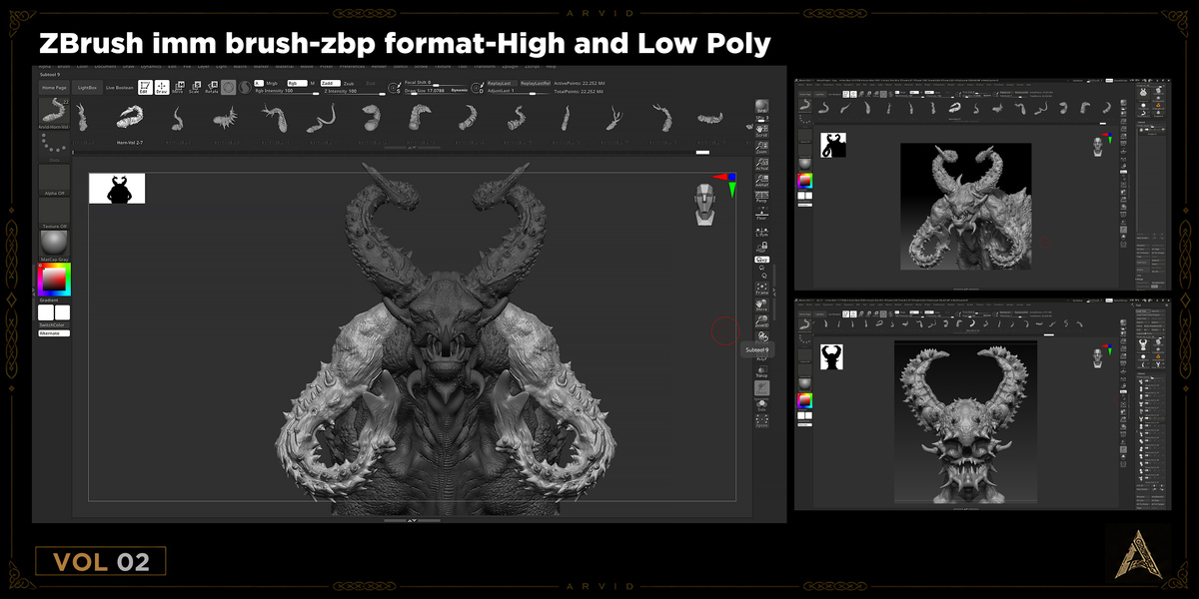Click the Home Page button
This screenshot has height=599, width=1199.
[x=55, y=88]
